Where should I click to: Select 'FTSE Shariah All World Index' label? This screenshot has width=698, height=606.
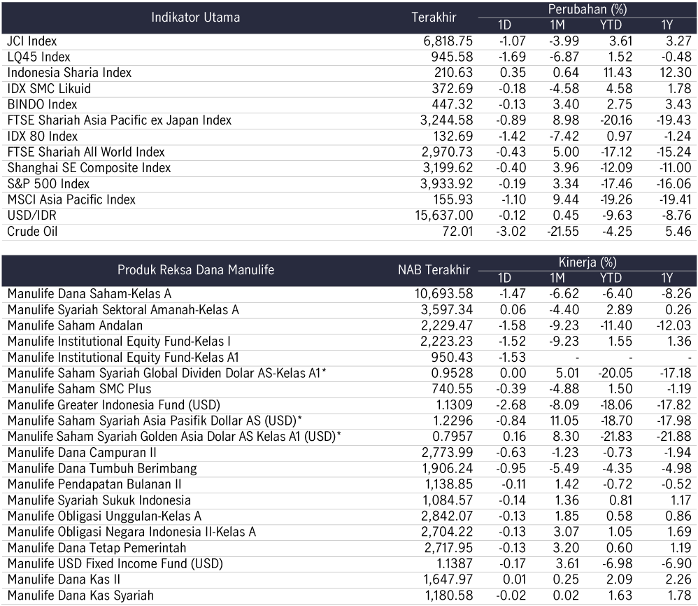coord(86,153)
